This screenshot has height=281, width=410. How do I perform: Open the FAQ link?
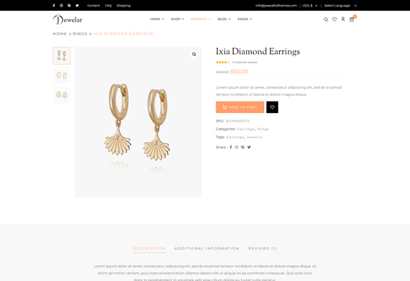coord(108,6)
